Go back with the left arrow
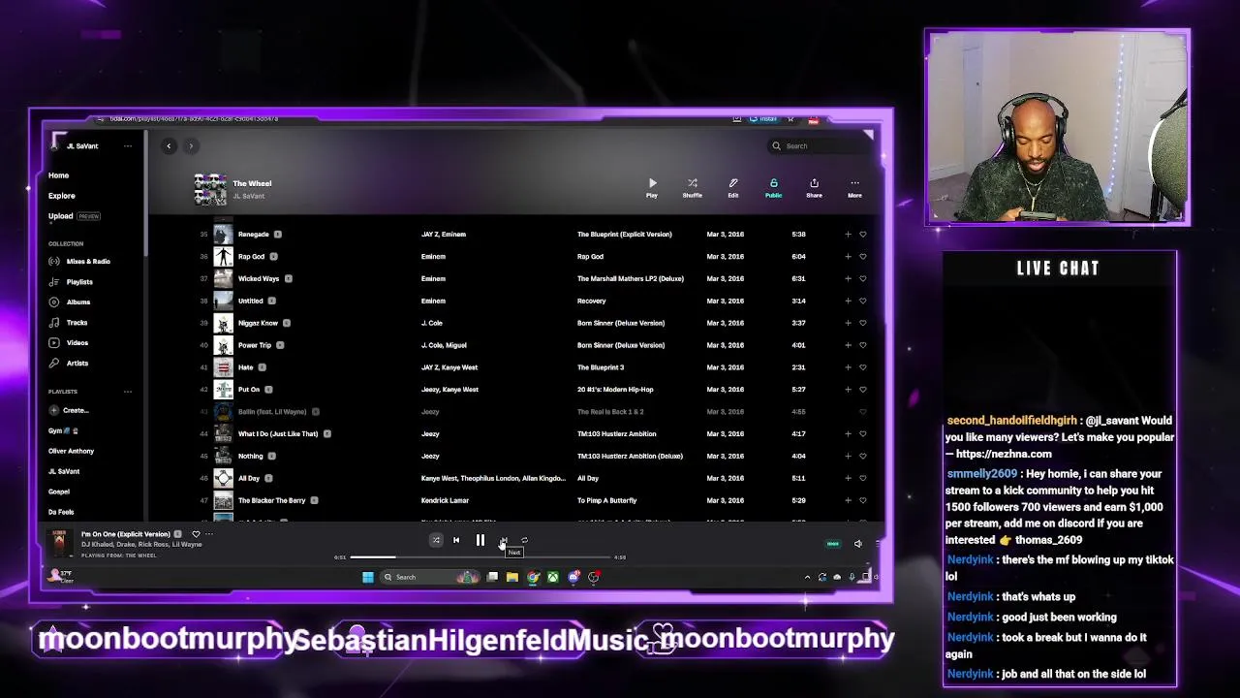The height and width of the screenshot is (698, 1240). coord(169,146)
